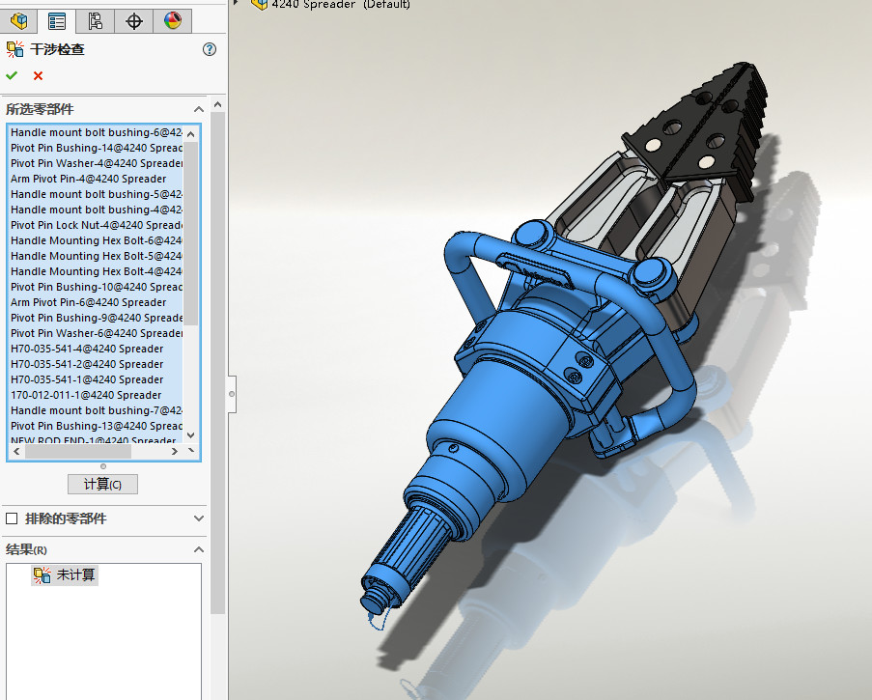Select H70-035-541-4 component entry
Image resolution: width=872 pixels, height=700 pixels.
click(x=97, y=349)
